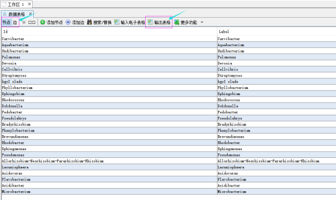Click the lightbulb icon beside the 边 toggle
The height and width of the screenshot is (200, 336).
pyautogui.click(x=24, y=22)
